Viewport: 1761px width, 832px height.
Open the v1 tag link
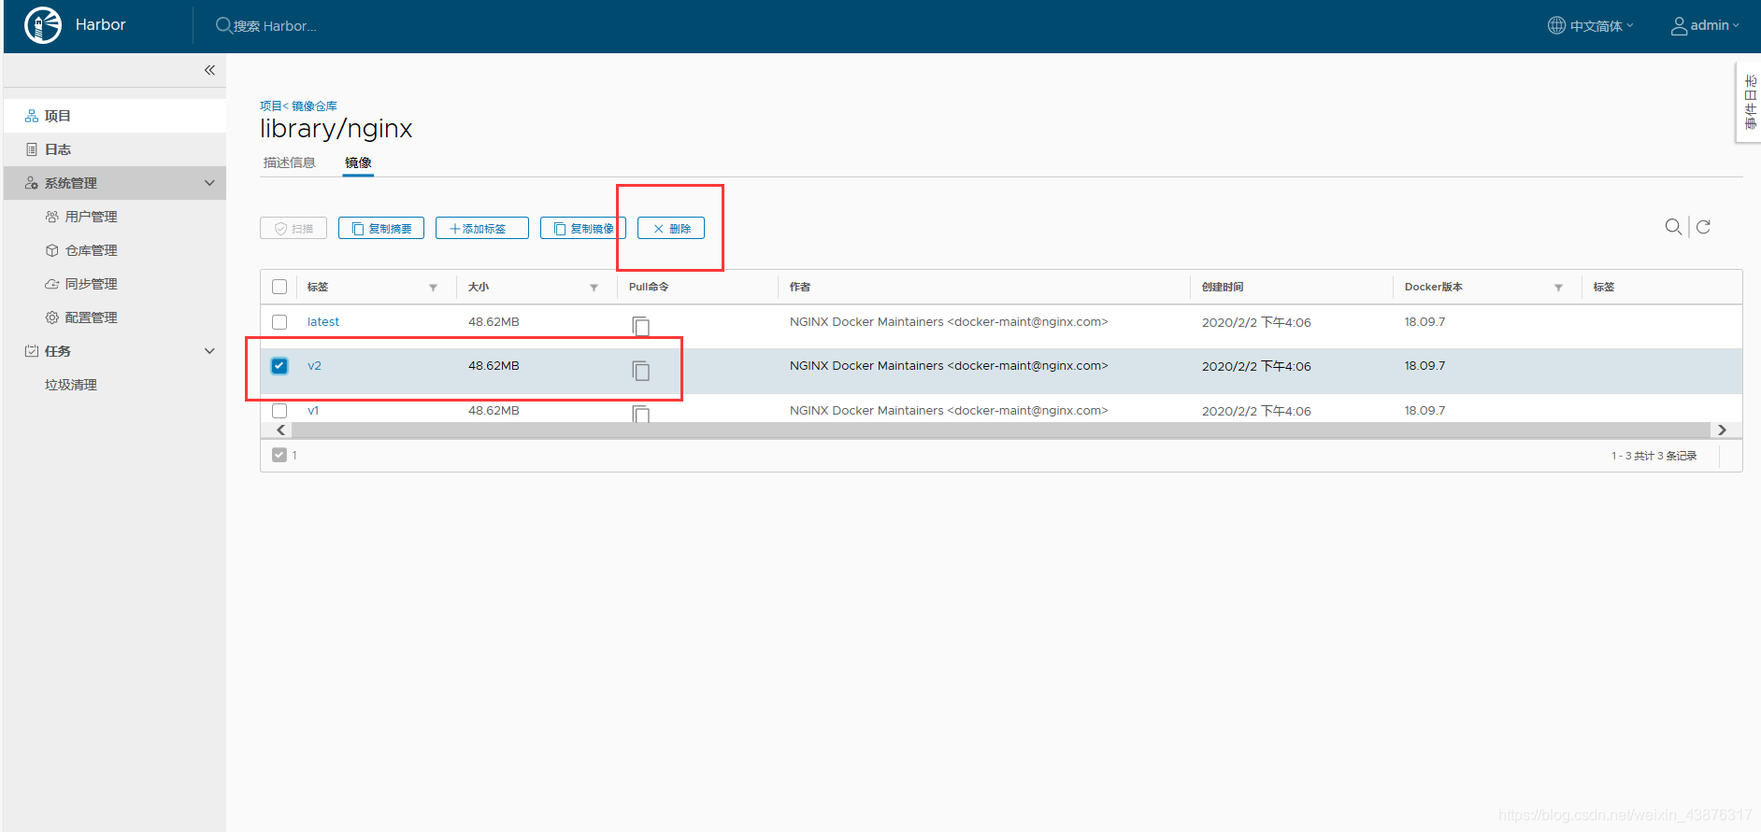point(313,411)
